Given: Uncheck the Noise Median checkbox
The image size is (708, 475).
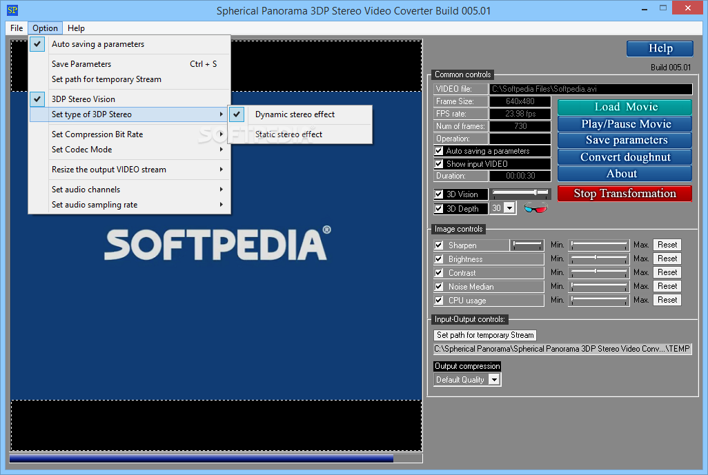Looking at the screenshot, I should coord(439,286).
